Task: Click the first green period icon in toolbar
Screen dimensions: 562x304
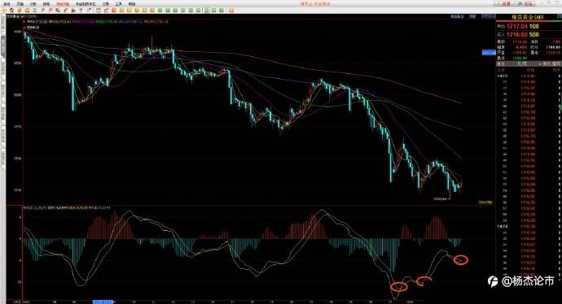Action: [160, 11]
